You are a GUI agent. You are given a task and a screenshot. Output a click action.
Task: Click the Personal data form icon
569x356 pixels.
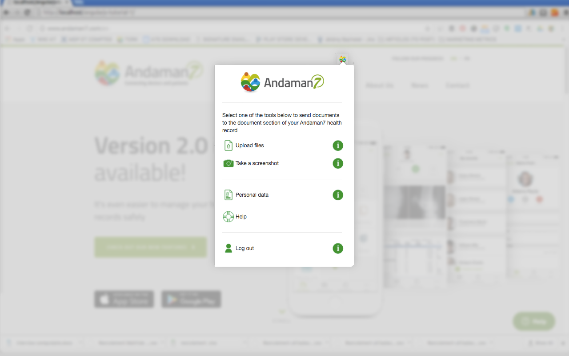click(228, 195)
